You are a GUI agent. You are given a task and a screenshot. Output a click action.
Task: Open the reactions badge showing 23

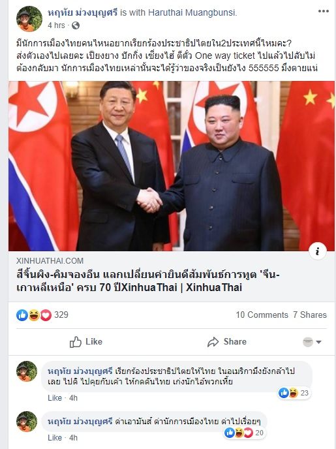(294, 393)
